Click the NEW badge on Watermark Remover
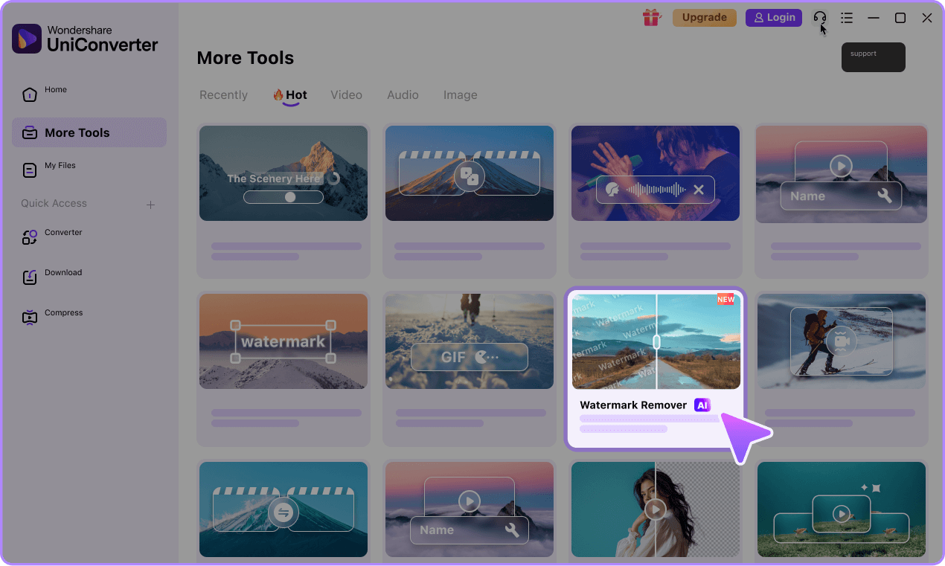The image size is (945, 566). coord(725,299)
